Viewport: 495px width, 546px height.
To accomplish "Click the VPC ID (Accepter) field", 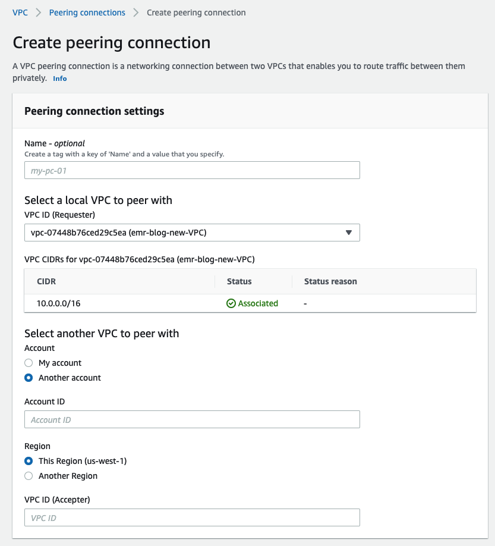I will coord(192,518).
